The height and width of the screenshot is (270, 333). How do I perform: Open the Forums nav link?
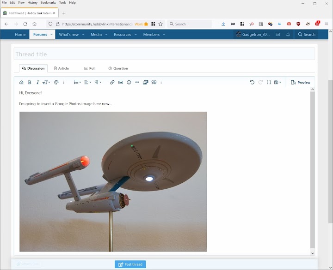click(x=40, y=35)
